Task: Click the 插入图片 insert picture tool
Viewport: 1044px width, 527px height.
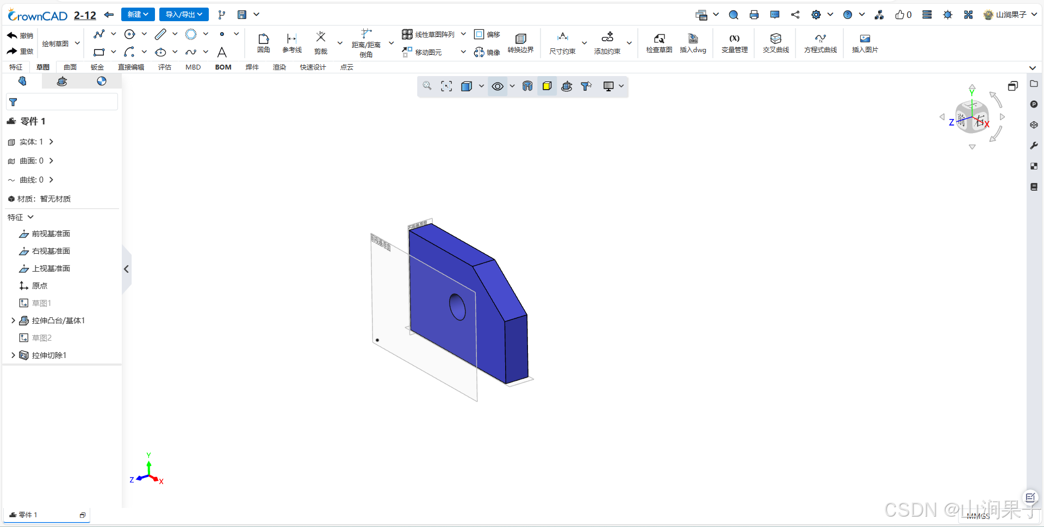Action: (865, 43)
